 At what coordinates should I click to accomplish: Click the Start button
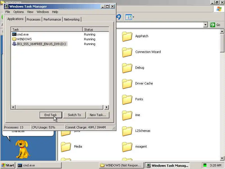(x=8, y=165)
